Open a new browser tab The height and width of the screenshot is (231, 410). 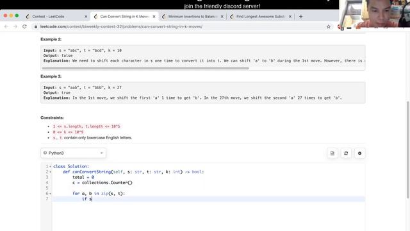300,17
